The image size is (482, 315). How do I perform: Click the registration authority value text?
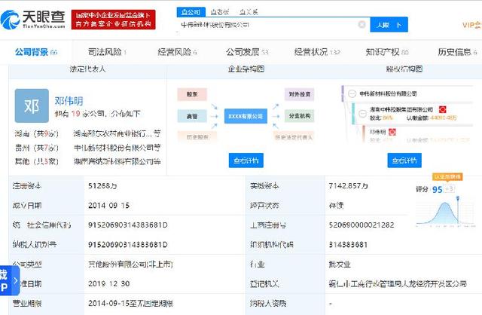(398, 283)
